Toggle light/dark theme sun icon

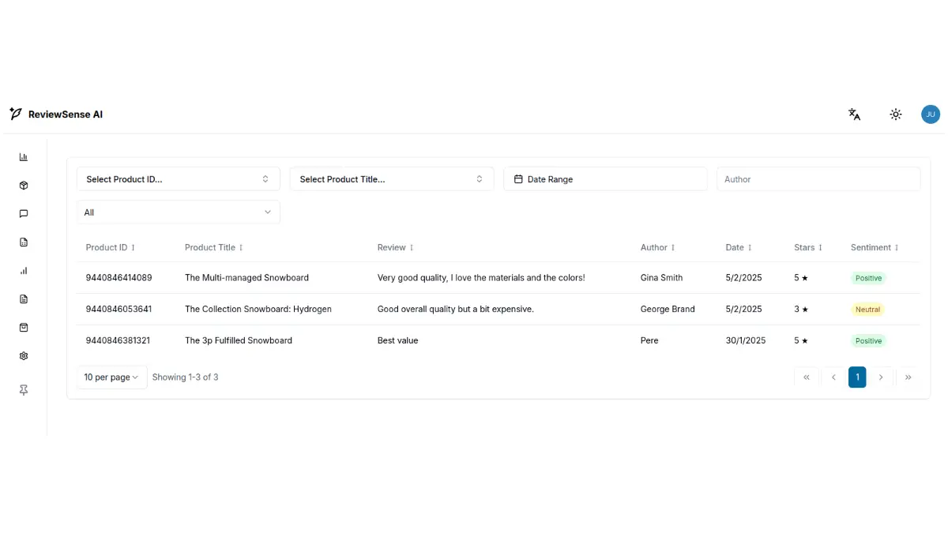click(895, 114)
